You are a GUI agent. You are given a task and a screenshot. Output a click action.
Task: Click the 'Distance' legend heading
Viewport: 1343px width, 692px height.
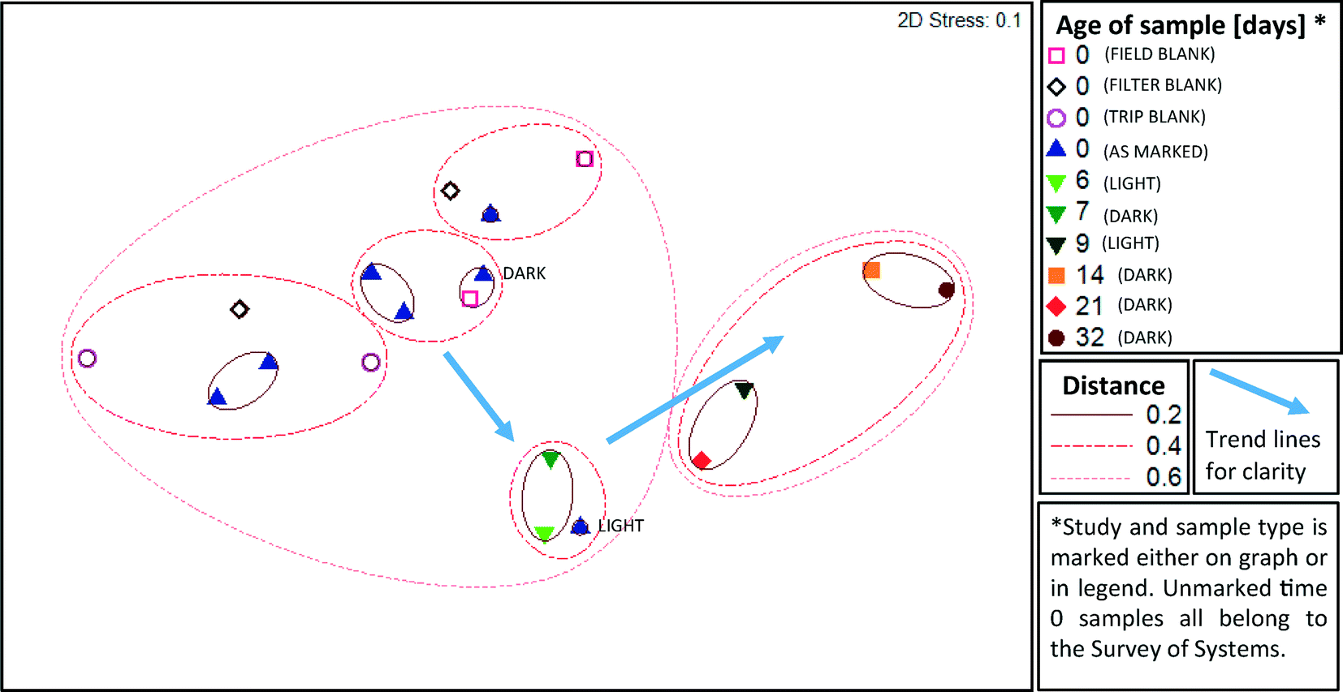pos(1113,385)
